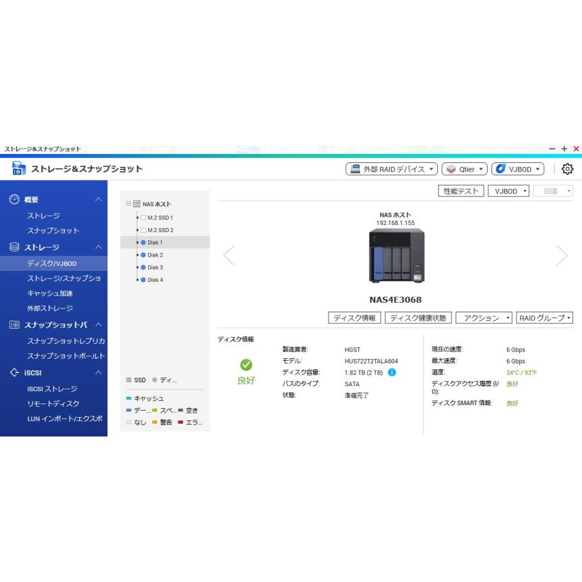Open ストレージ/スナップショ sidebar item
582x582 pixels.
(x=64, y=278)
